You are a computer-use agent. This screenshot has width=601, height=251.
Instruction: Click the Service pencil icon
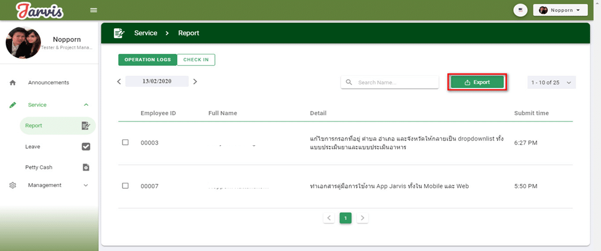click(13, 105)
